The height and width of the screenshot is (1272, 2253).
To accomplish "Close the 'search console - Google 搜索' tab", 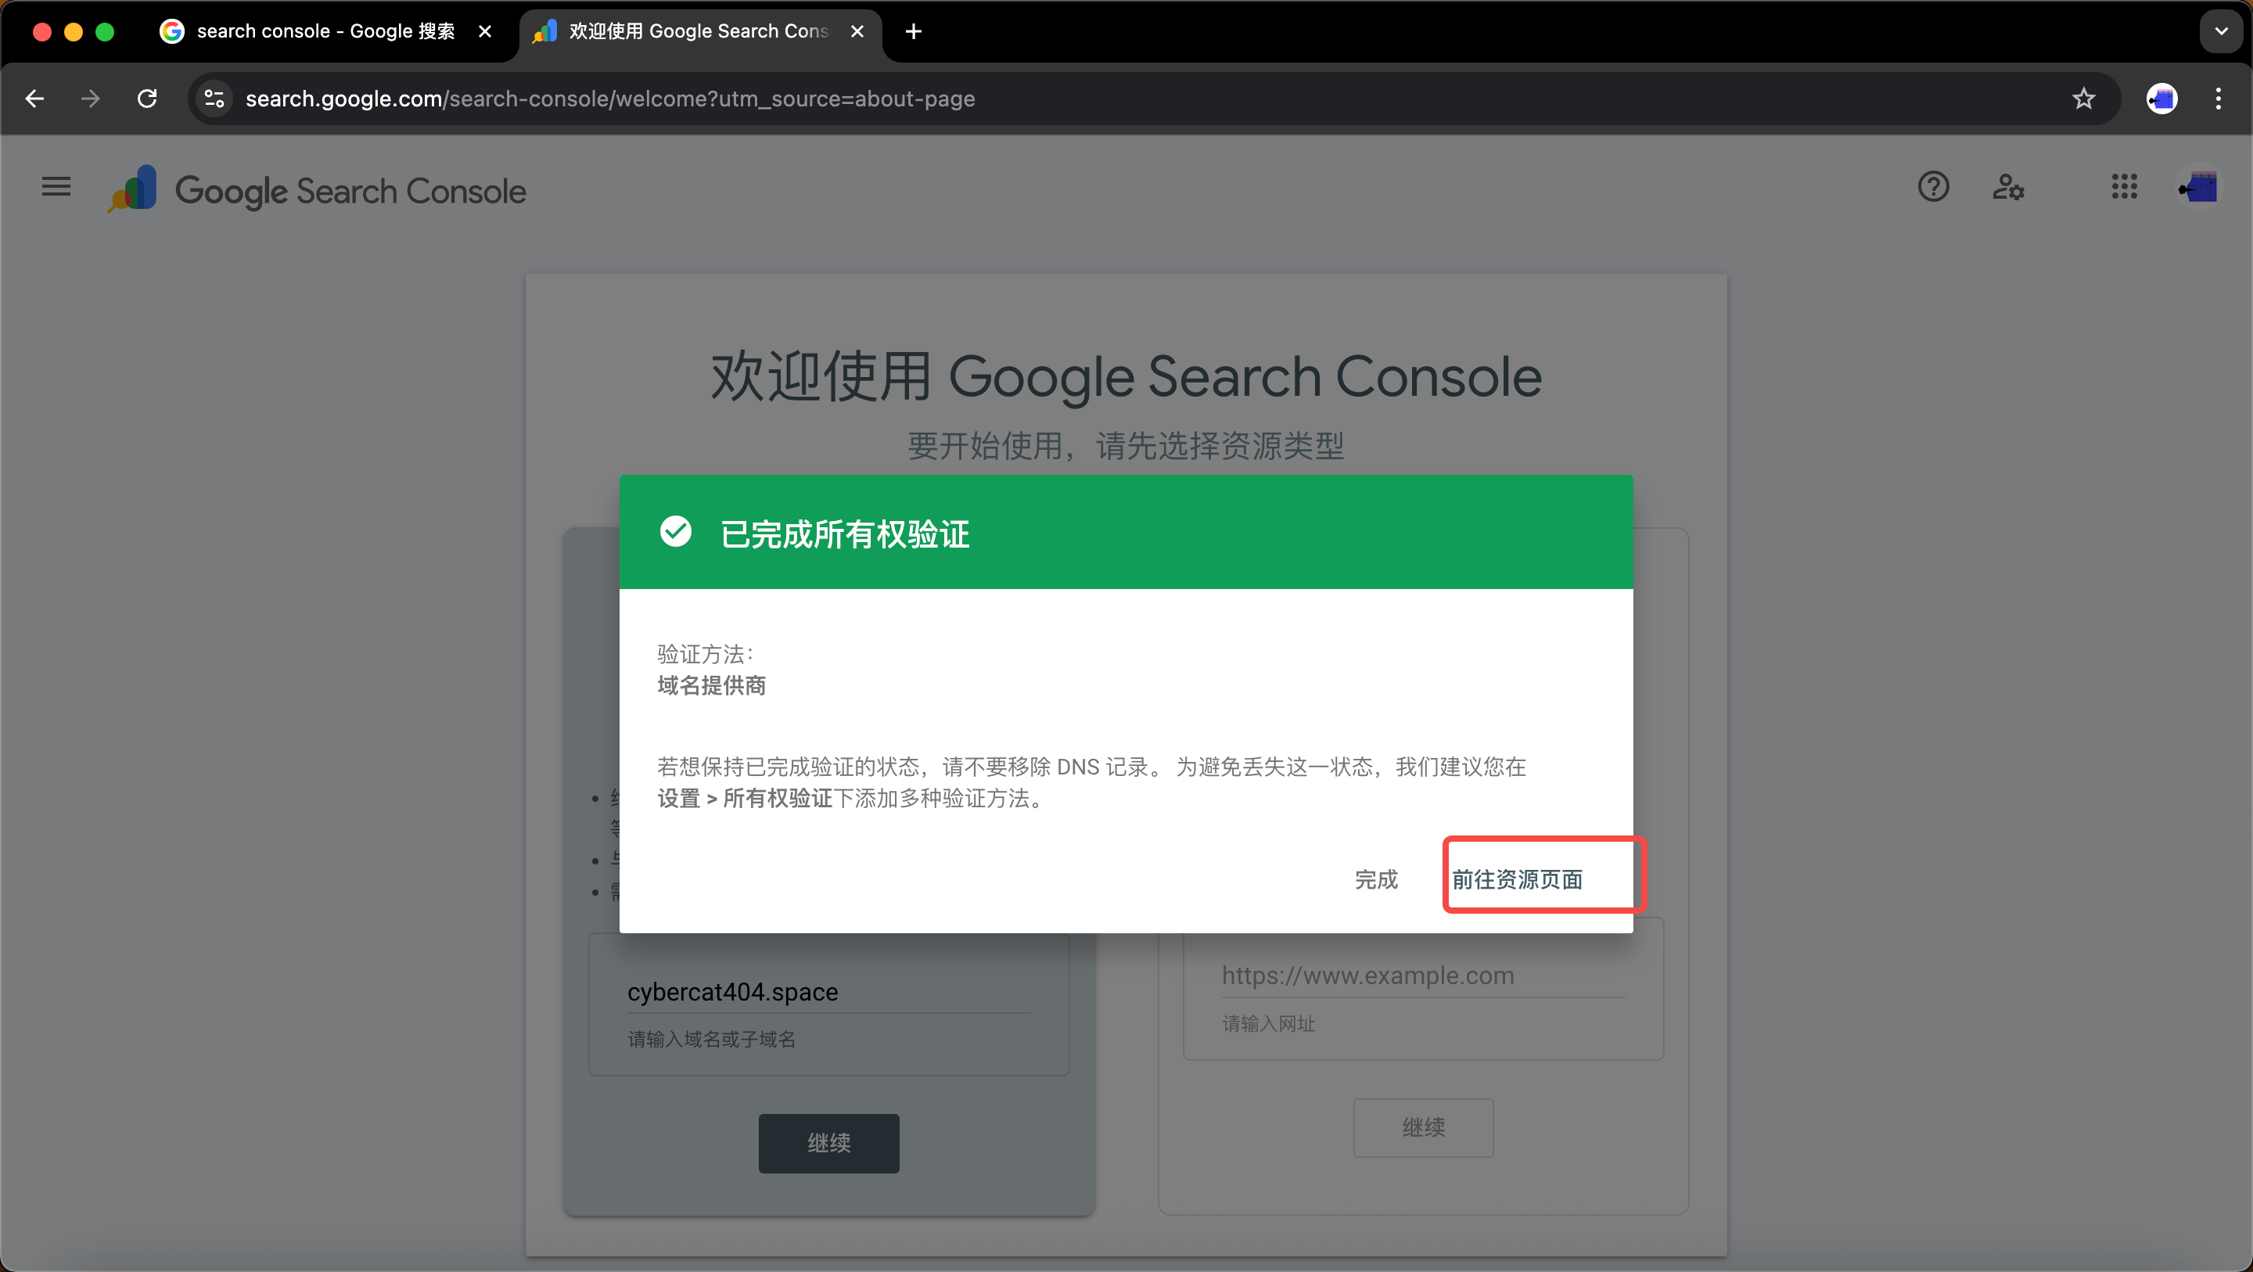I will click(485, 31).
